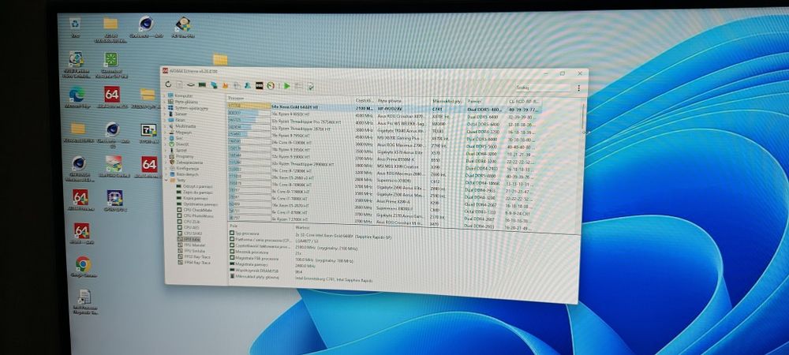
Task: Select CPU PhotoWorxx benchmark
Action: 195,215
